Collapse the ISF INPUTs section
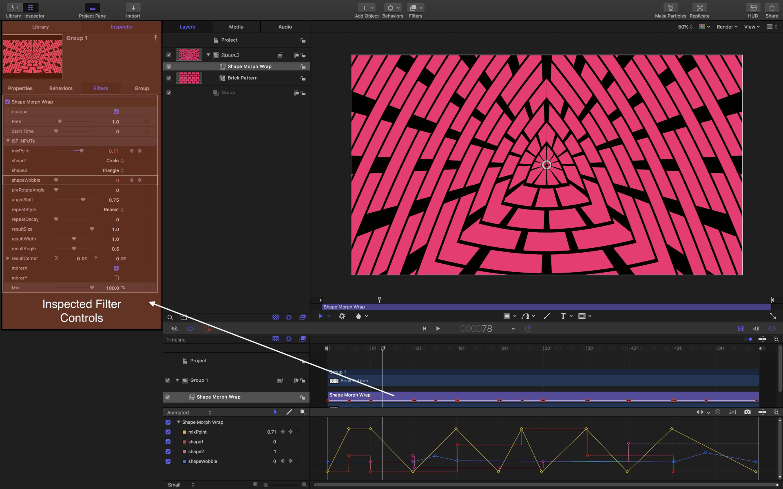This screenshot has width=783, height=489. click(8, 141)
